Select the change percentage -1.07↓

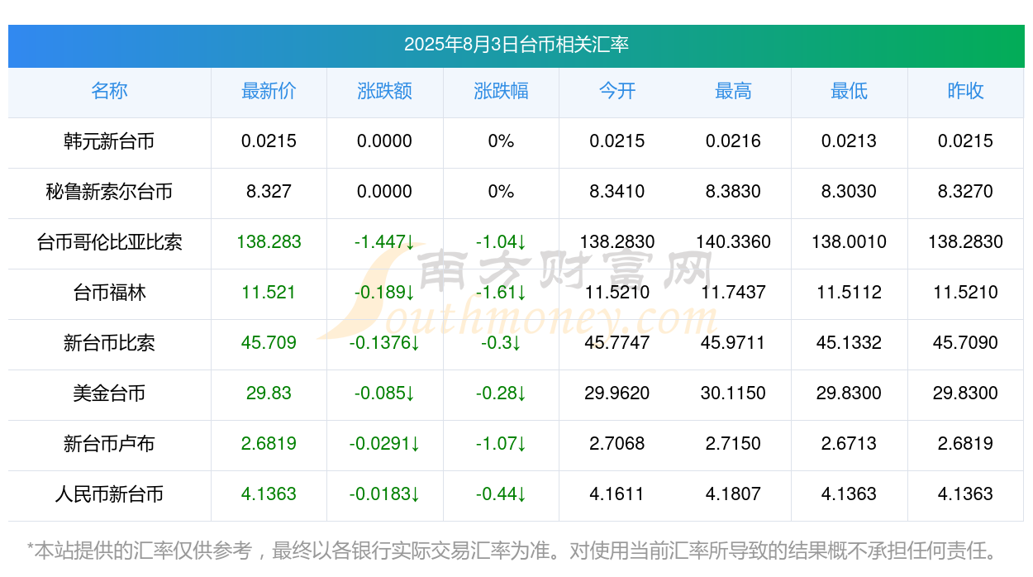pyautogui.click(x=501, y=444)
